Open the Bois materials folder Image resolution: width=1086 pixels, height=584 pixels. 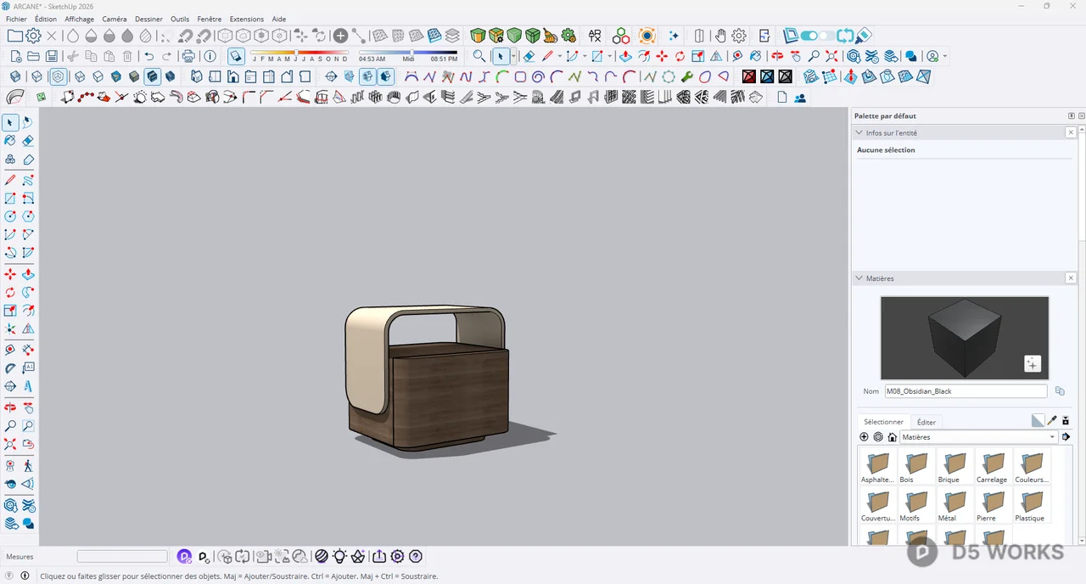915,468
